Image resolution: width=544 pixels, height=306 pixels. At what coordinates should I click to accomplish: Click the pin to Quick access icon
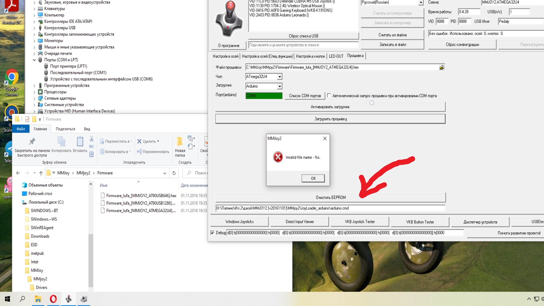coord(32,141)
